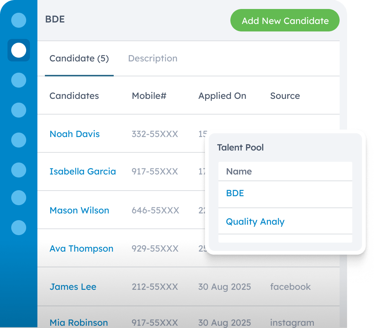This screenshot has height=328, width=374.
Task: Open James Lee's candidate details
Action: point(73,287)
